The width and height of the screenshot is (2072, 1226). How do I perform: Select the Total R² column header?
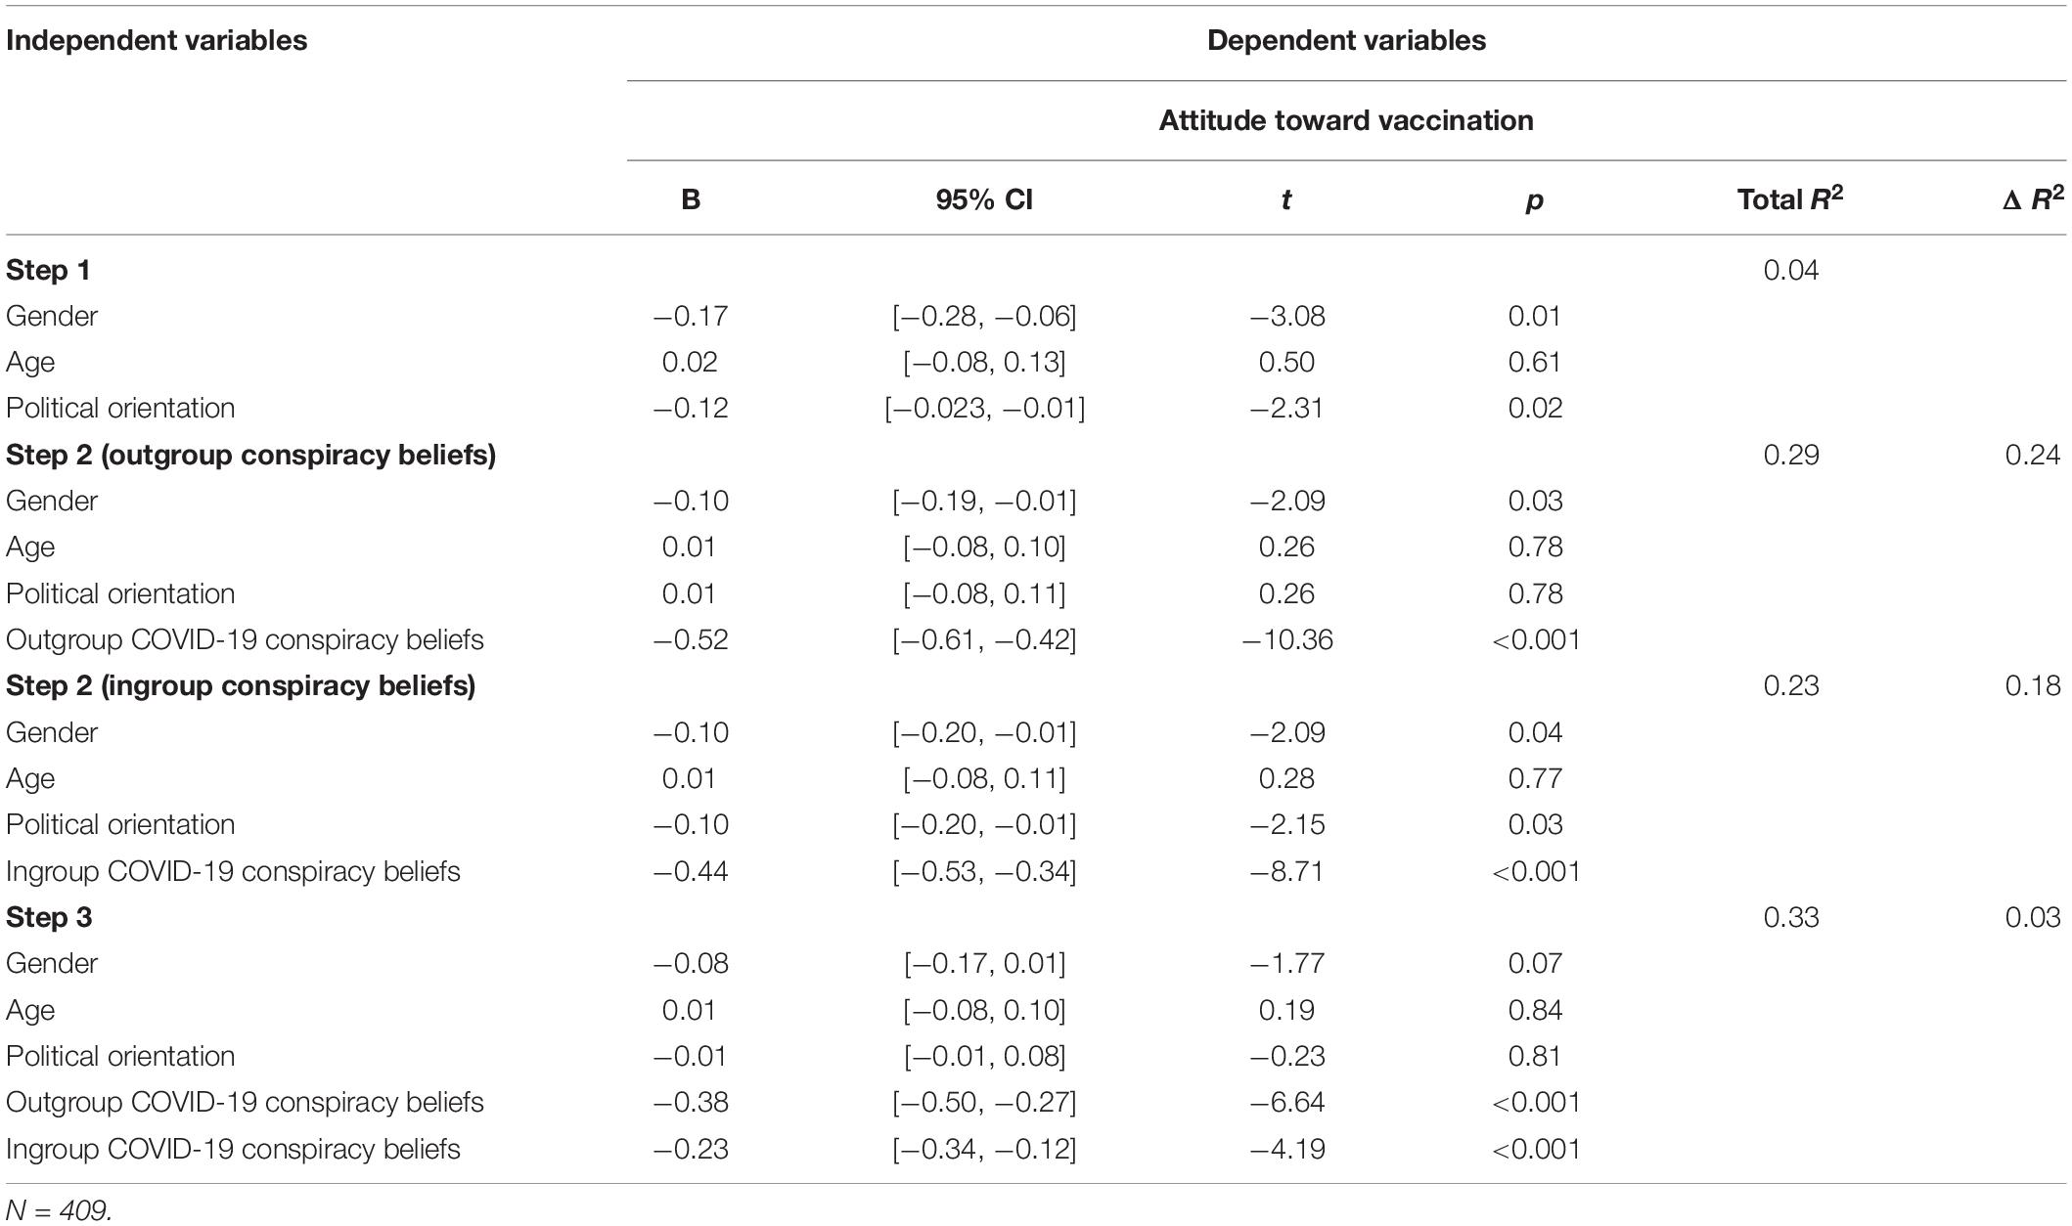tap(1790, 198)
